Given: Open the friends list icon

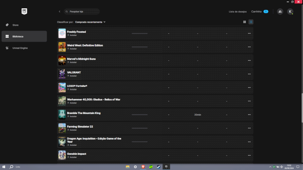Looking at the screenshot, I should click(x=280, y=12).
